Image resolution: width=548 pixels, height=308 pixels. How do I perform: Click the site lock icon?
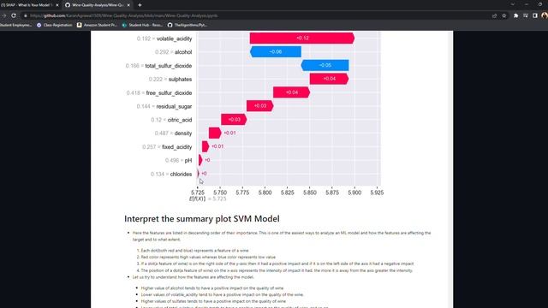click(25, 15)
